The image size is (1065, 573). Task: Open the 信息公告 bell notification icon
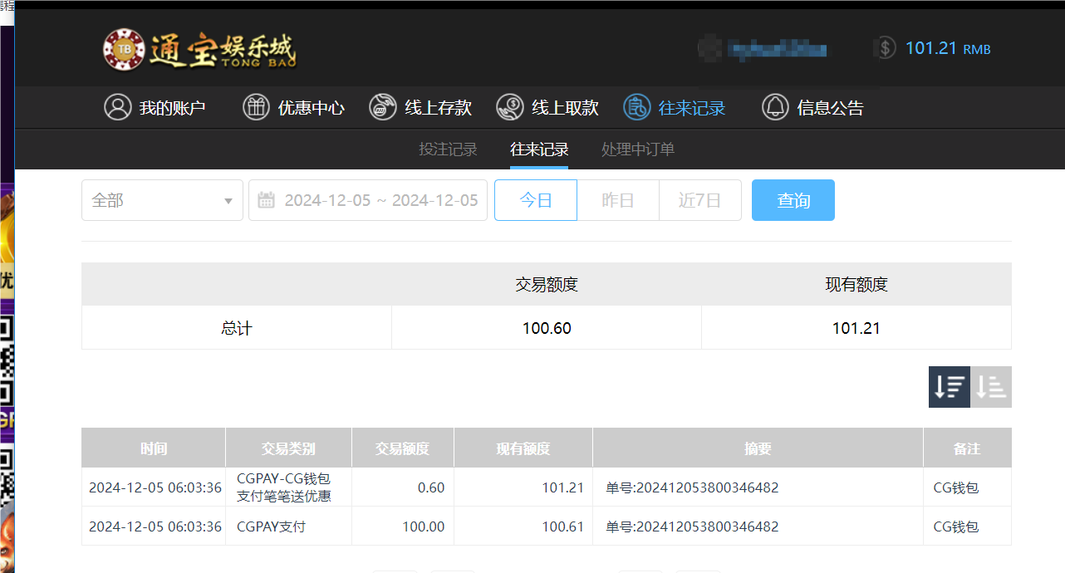point(774,107)
